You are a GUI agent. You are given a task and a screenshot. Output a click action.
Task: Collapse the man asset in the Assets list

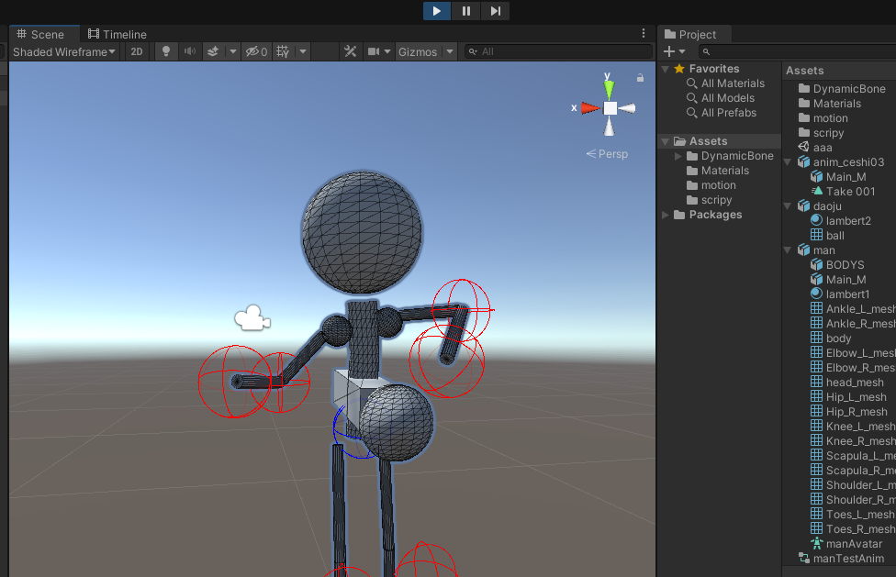[x=788, y=250]
